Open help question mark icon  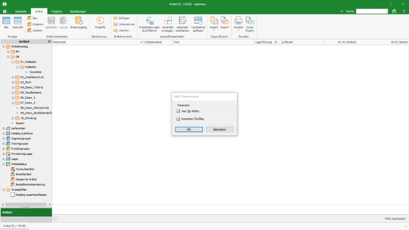(403, 11)
